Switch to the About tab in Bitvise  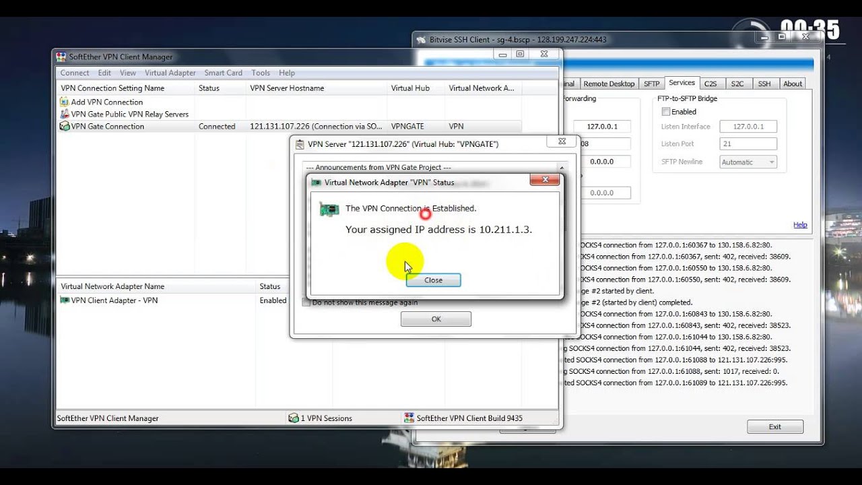point(793,84)
